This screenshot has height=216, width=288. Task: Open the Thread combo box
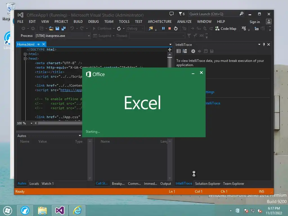157,36
